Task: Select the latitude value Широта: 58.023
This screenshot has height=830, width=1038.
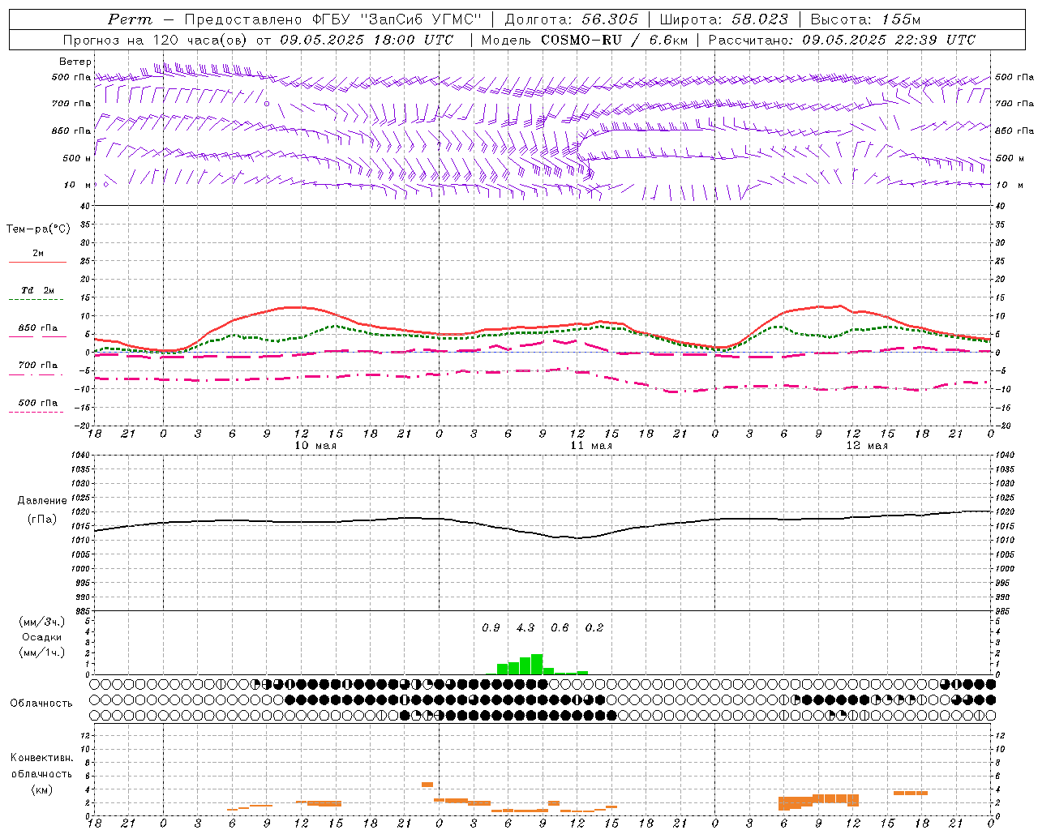Action: pyautogui.click(x=723, y=19)
